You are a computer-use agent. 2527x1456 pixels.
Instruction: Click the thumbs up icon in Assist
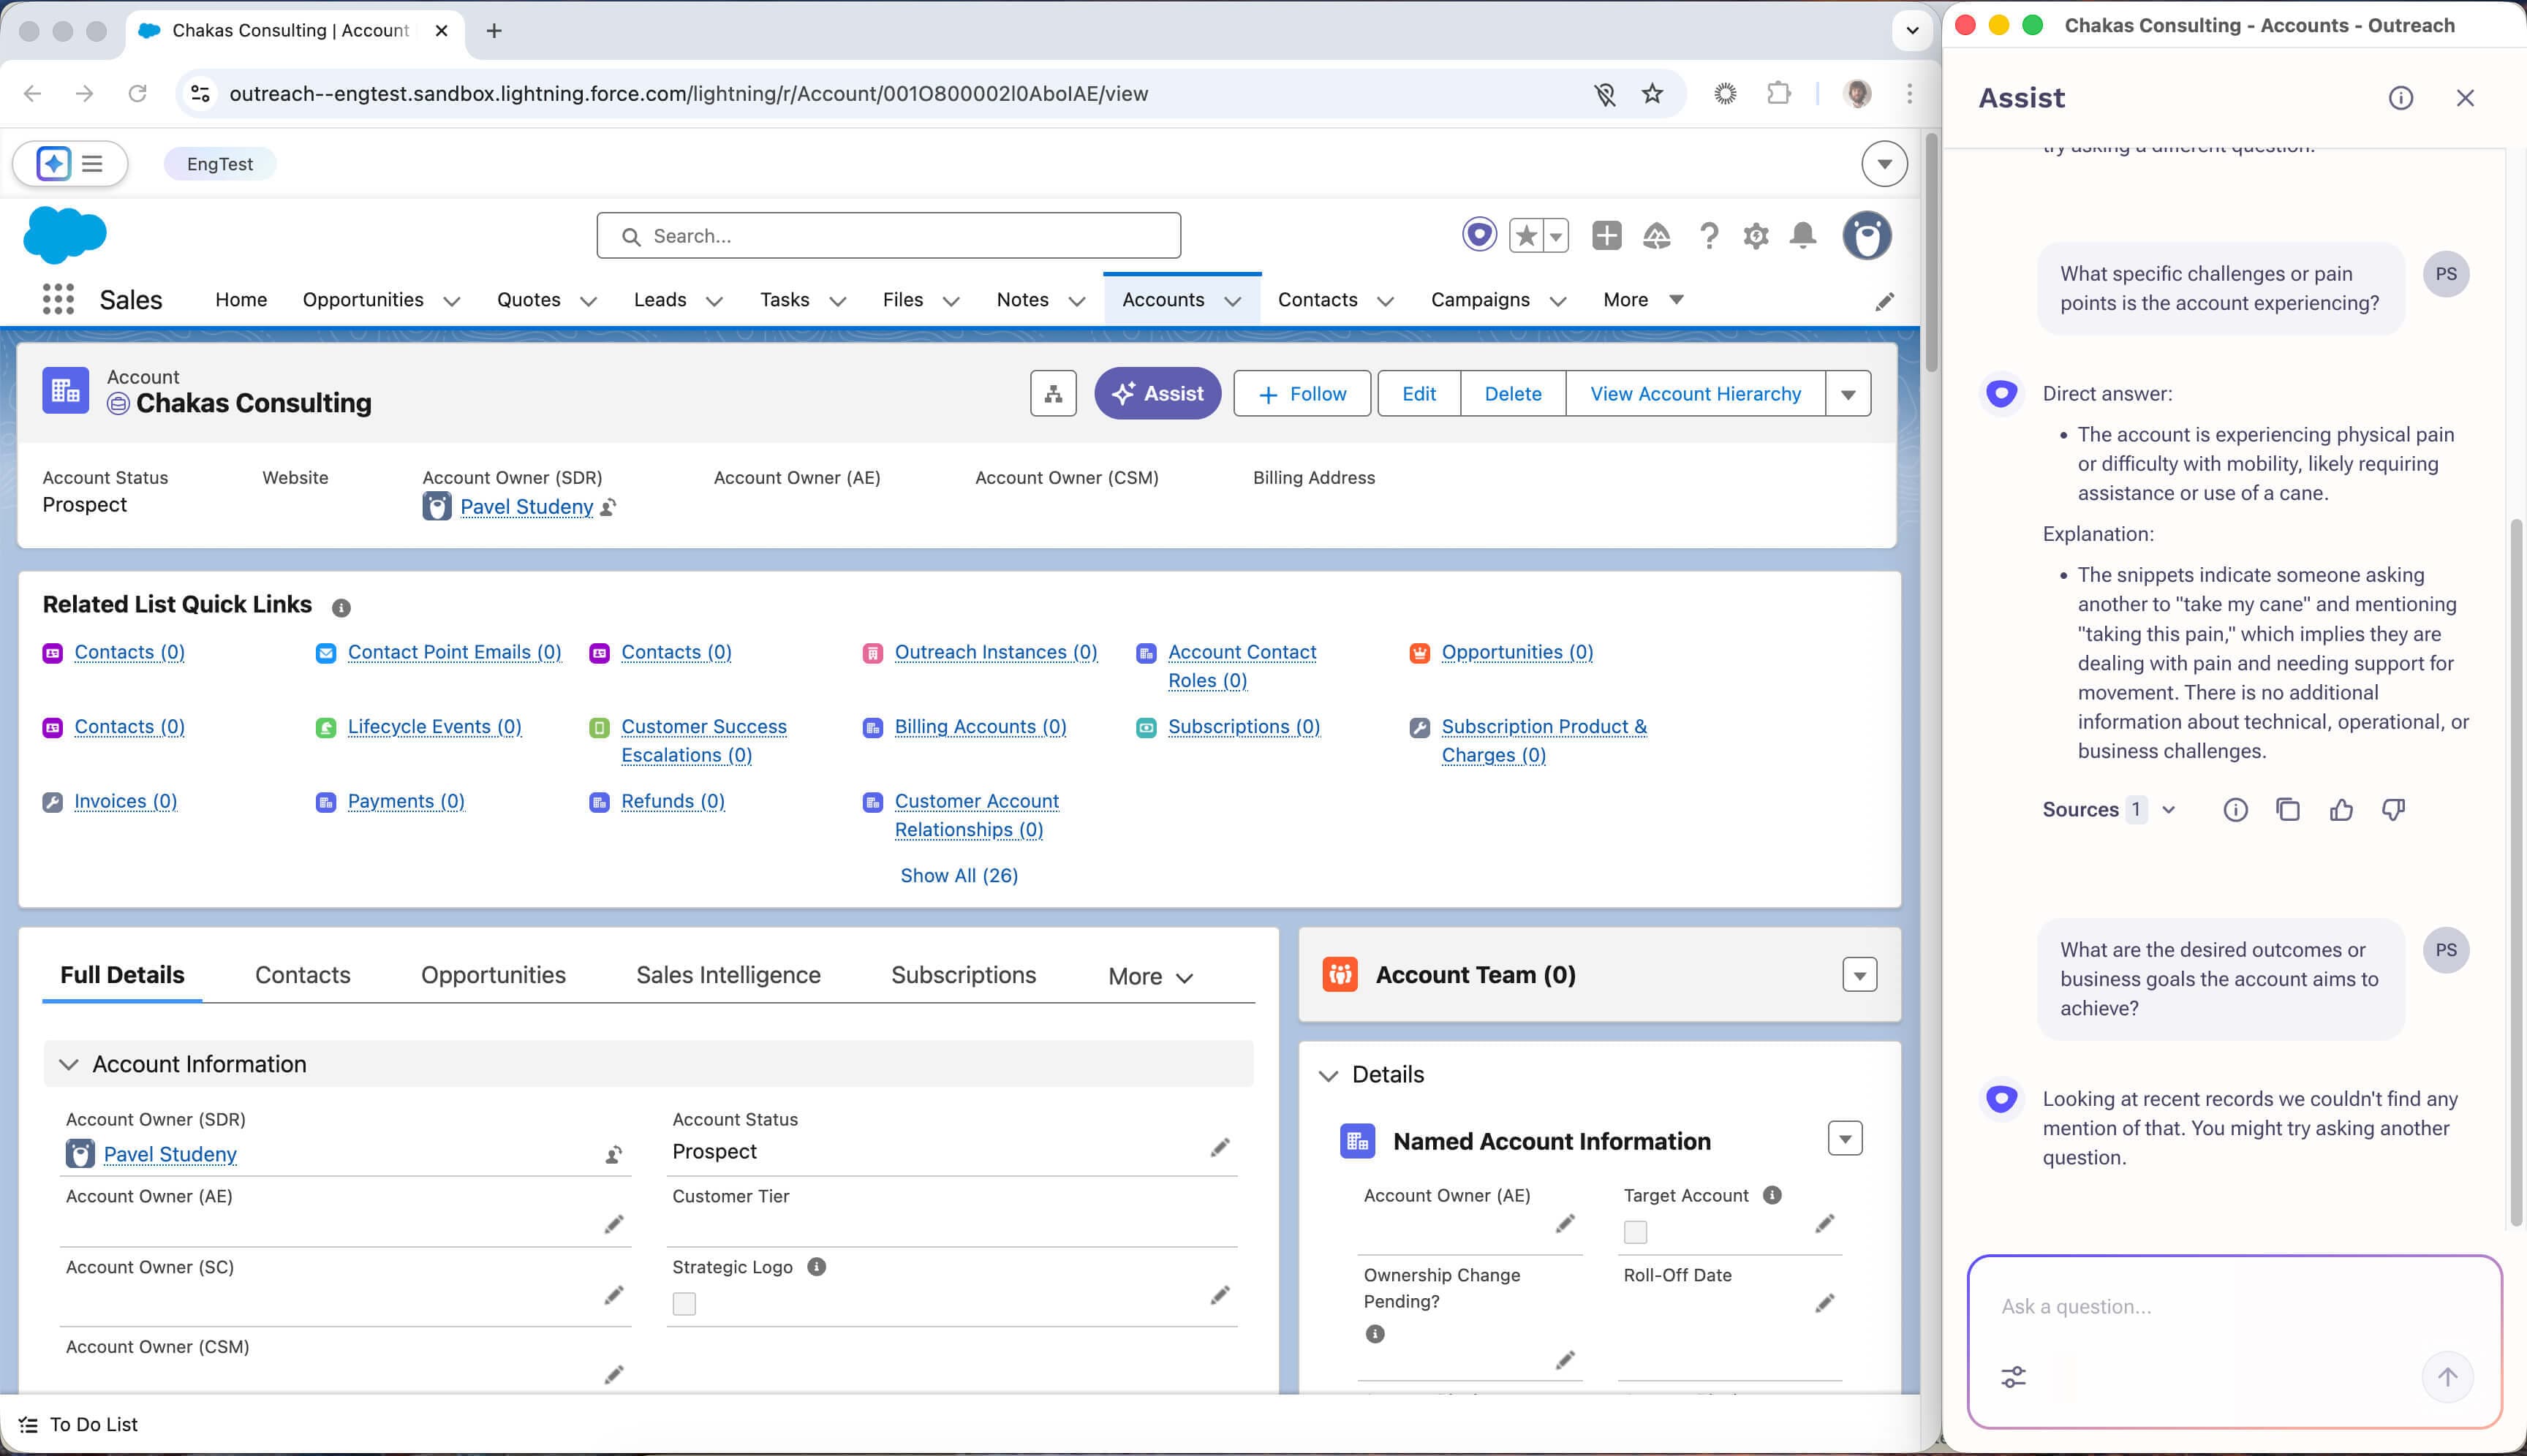2341,810
